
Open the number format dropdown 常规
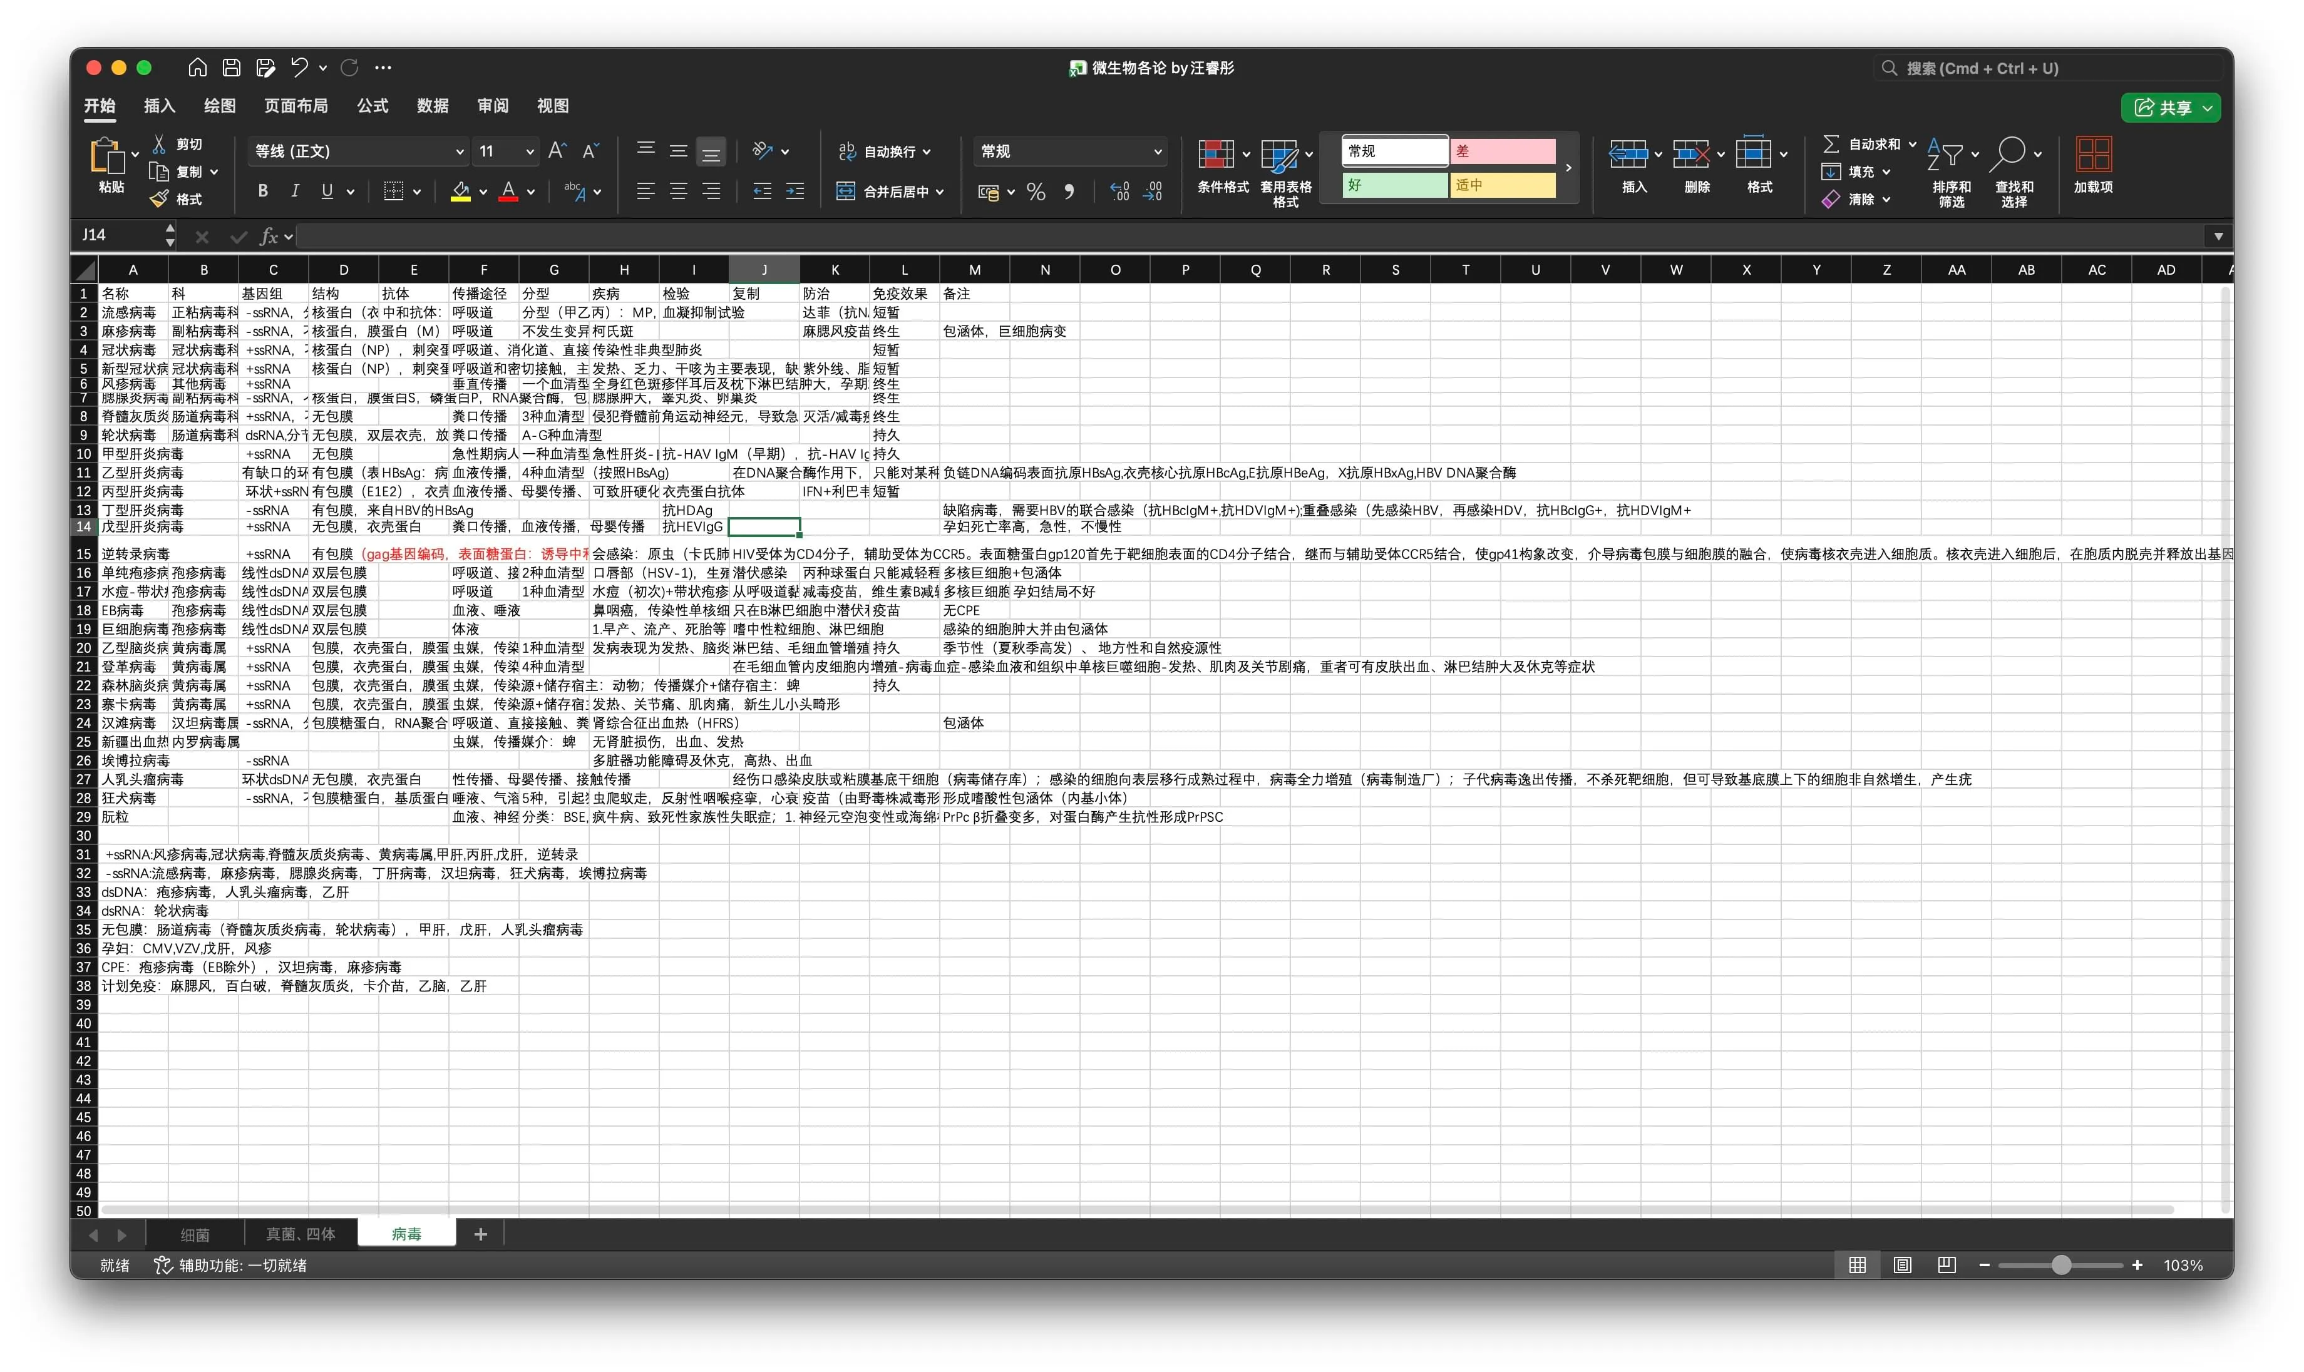[x=1070, y=151]
